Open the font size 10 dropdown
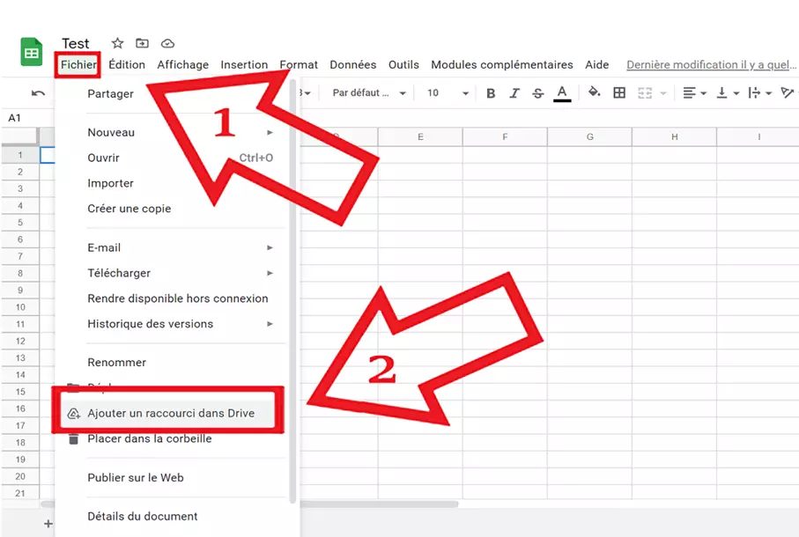The width and height of the screenshot is (799, 537). coord(448,92)
